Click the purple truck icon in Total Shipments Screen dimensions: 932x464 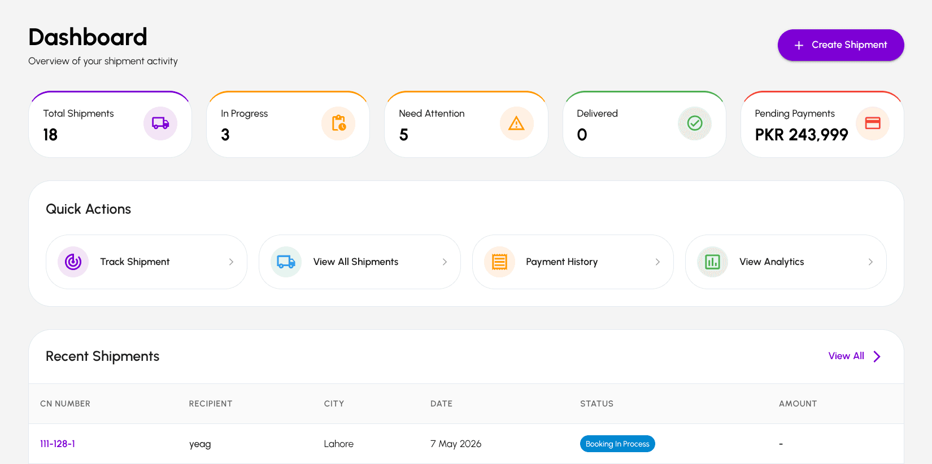pyautogui.click(x=160, y=123)
